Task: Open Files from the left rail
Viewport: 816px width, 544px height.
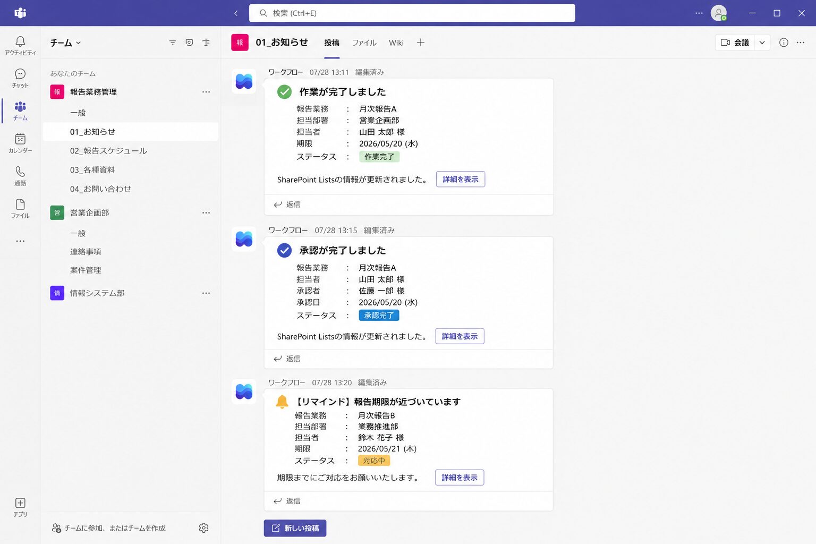Action: point(20,209)
